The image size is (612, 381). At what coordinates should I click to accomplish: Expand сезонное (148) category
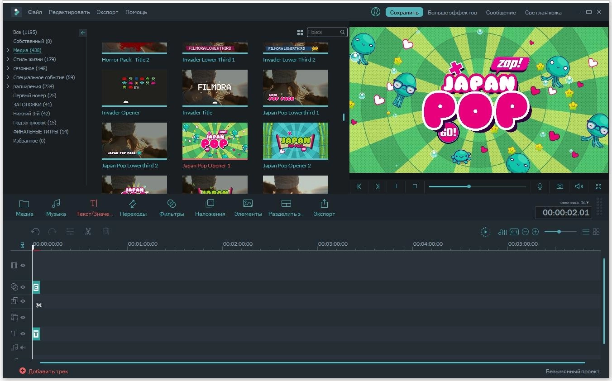tap(8, 68)
